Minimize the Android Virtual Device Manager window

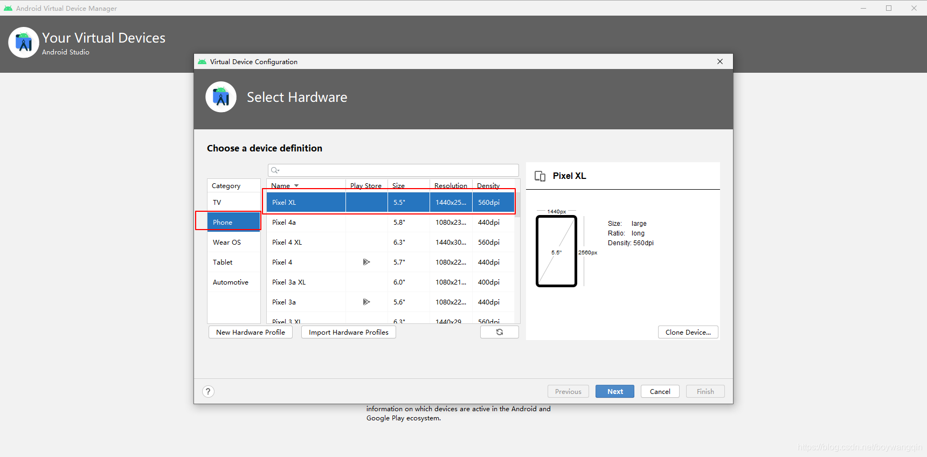[863, 8]
